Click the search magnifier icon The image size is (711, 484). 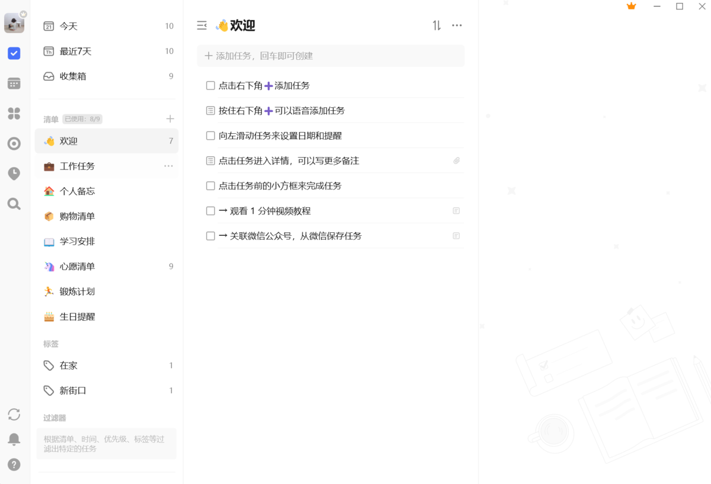pyautogui.click(x=14, y=204)
